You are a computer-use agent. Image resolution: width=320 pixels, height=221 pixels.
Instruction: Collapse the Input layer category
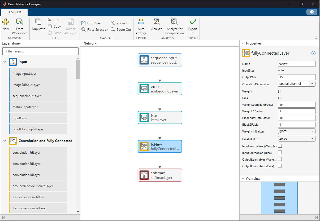pos(5,62)
